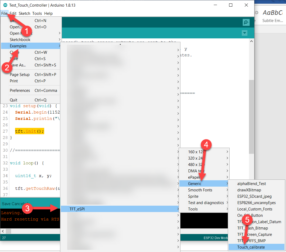Open the ESP8266_uncannyEyes example

coord(256,203)
